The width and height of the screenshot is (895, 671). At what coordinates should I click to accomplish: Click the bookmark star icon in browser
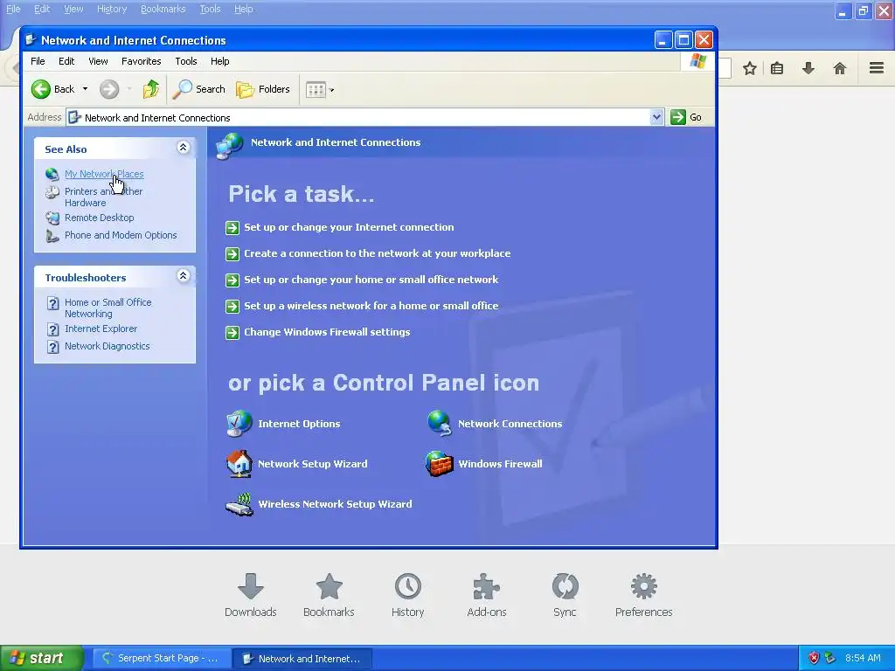(x=749, y=68)
